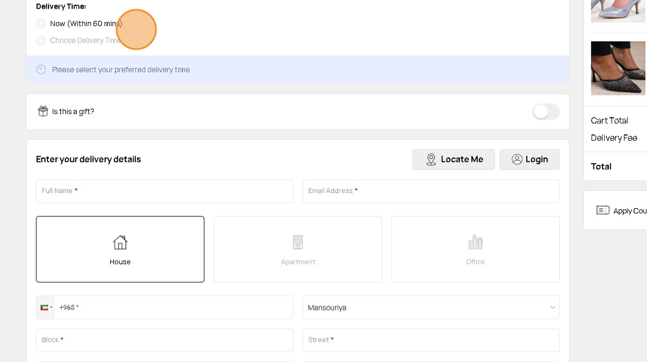Click the silver glitter shoe thumbnail
Image resolution: width=647 pixels, height=362 pixels.
point(618,11)
